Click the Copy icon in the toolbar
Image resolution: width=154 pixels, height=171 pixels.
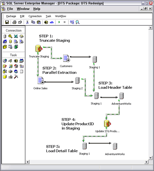[x=33, y=22]
